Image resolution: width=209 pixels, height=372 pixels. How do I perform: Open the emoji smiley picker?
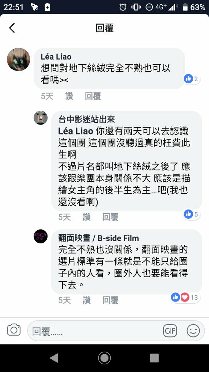(193, 331)
